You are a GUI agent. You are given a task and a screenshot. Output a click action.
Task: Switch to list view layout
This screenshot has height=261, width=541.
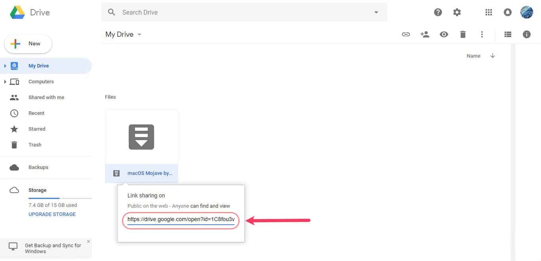(x=507, y=34)
